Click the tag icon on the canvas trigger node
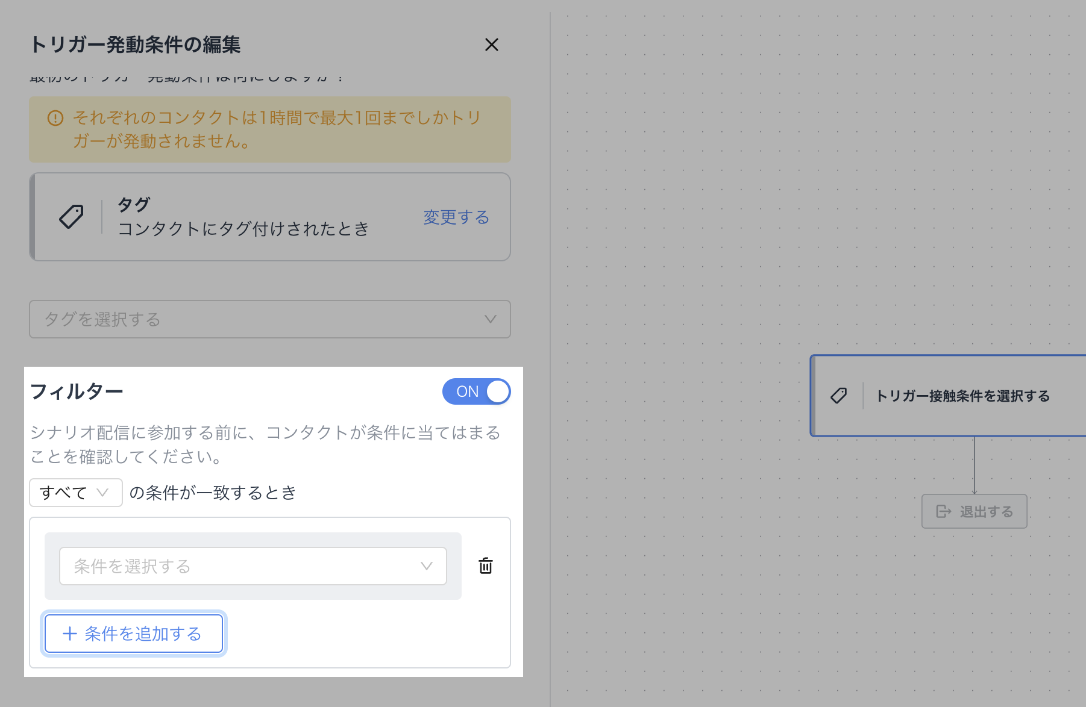 (838, 396)
